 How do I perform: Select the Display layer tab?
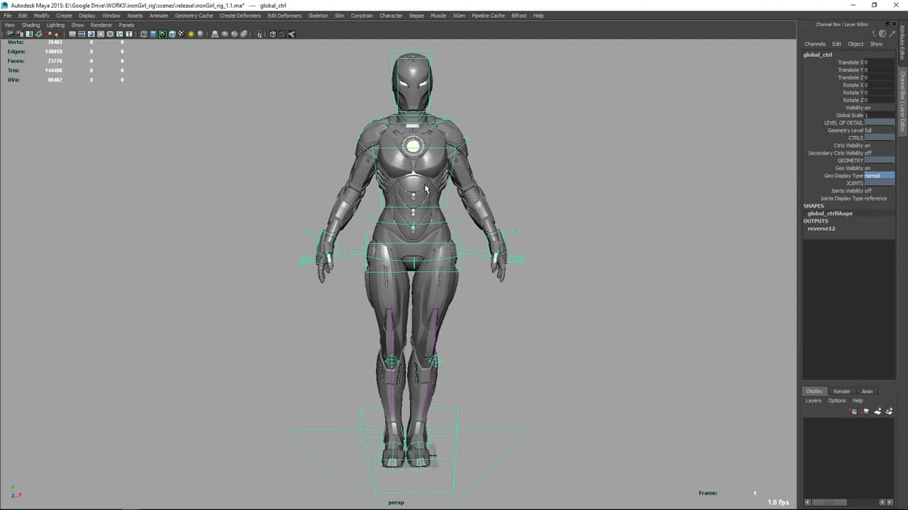(x=814, y=391)
